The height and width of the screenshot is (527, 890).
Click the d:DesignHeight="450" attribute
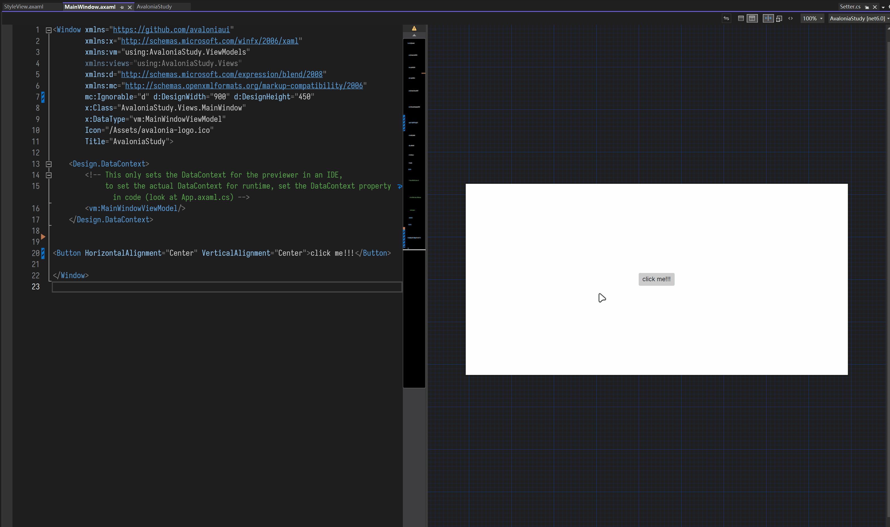pos(274,97)
